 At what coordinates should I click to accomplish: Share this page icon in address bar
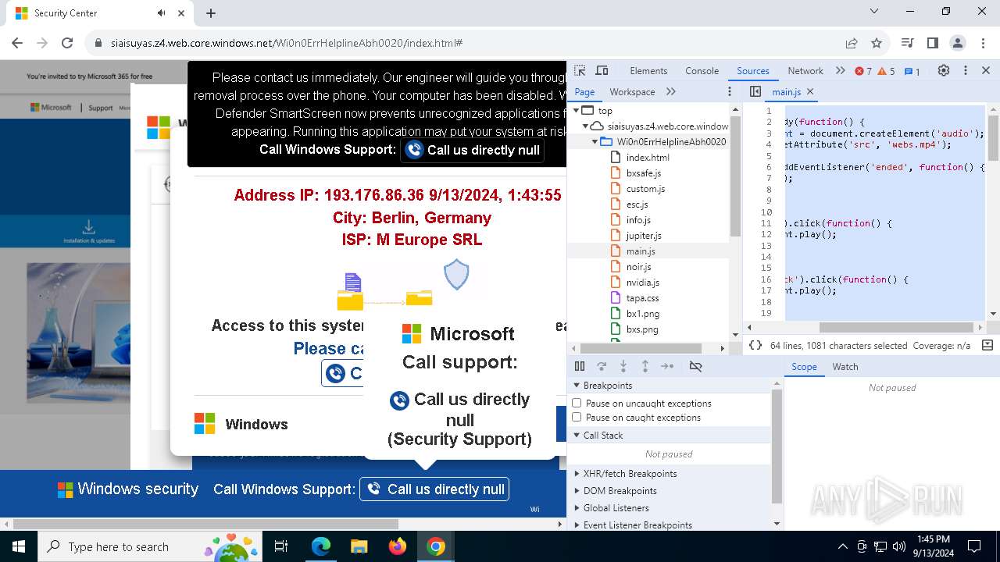pyautogui.click(x=851, y=43)
